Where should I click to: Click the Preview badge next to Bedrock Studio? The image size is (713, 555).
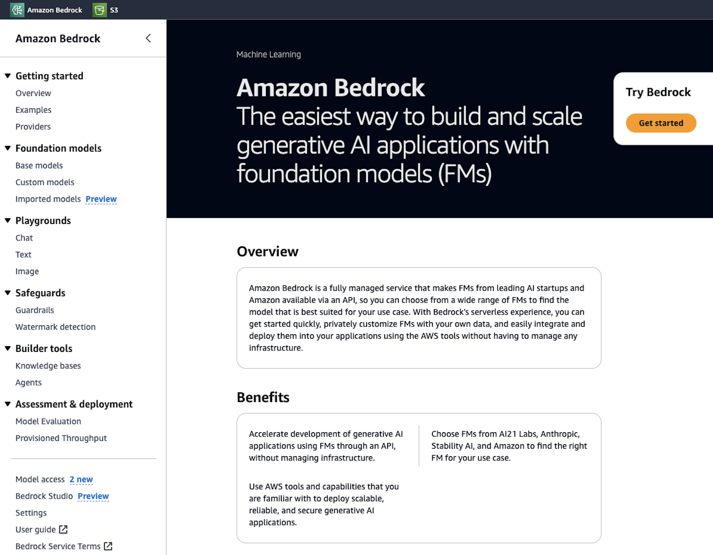tap(93, 496)
